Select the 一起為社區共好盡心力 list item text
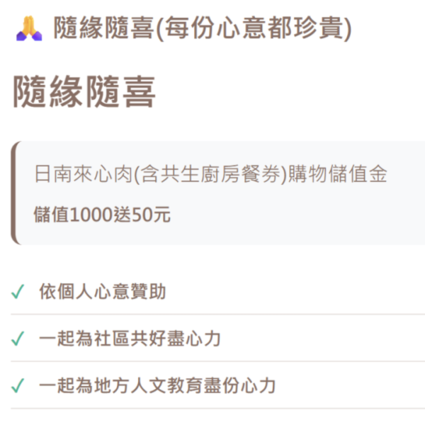The height and width of the screenshot is (425, 425). point(130,339)
